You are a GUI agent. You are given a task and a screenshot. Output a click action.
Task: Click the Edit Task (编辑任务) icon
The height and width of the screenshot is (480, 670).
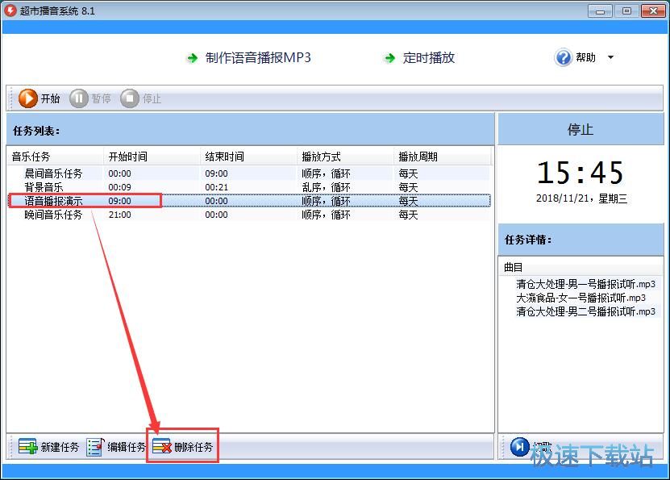[95, 447]
